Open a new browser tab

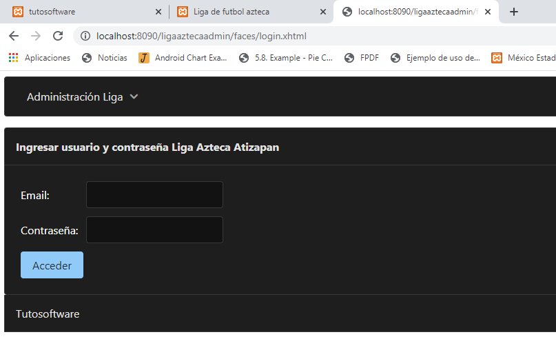click(x=513, y=12)
